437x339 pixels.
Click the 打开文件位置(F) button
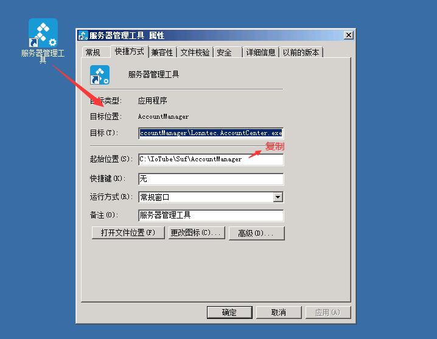click(128, 232)
